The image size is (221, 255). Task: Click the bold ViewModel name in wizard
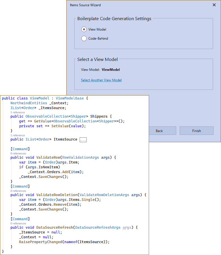[111, 70]
